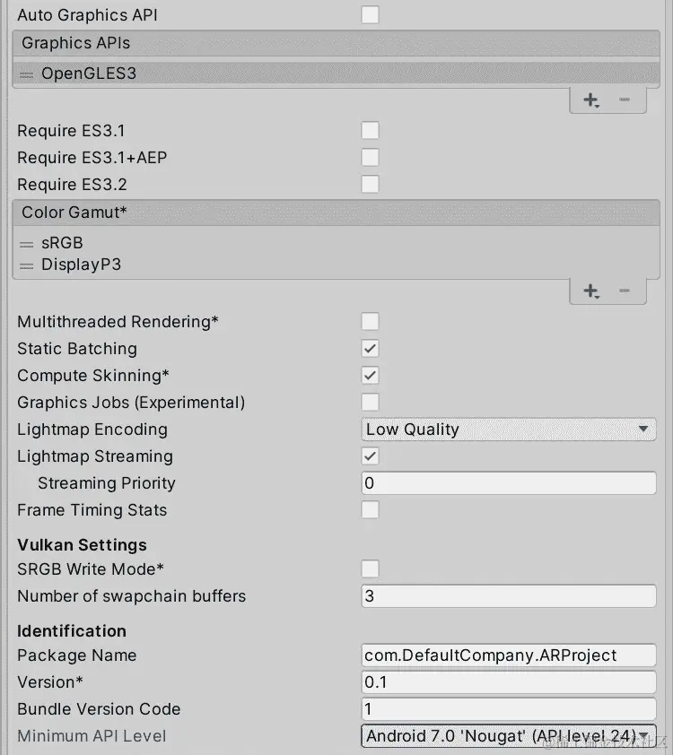
Task: Edit the Version field
Action: tap(508, 681)
